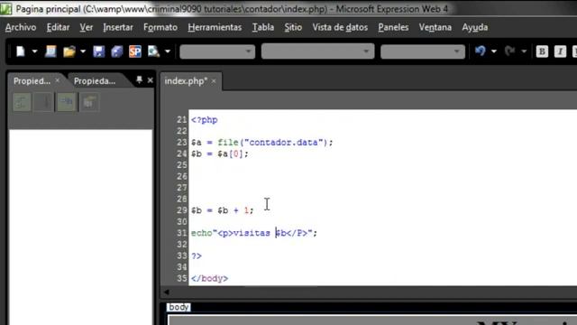This screenshot has width=577, height=325.
Task: Open the Herramientas menu
Action: [x=215, y=27]
